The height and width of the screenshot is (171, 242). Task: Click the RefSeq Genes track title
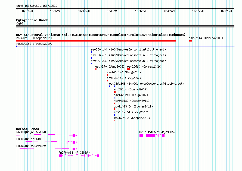(27, 129)
